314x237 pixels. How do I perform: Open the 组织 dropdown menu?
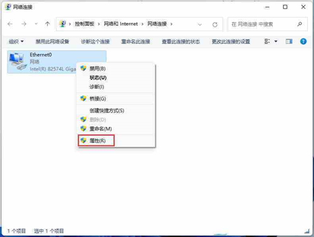[16, 41]
